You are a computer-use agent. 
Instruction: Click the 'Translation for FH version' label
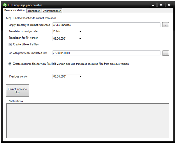click(24, 38)
